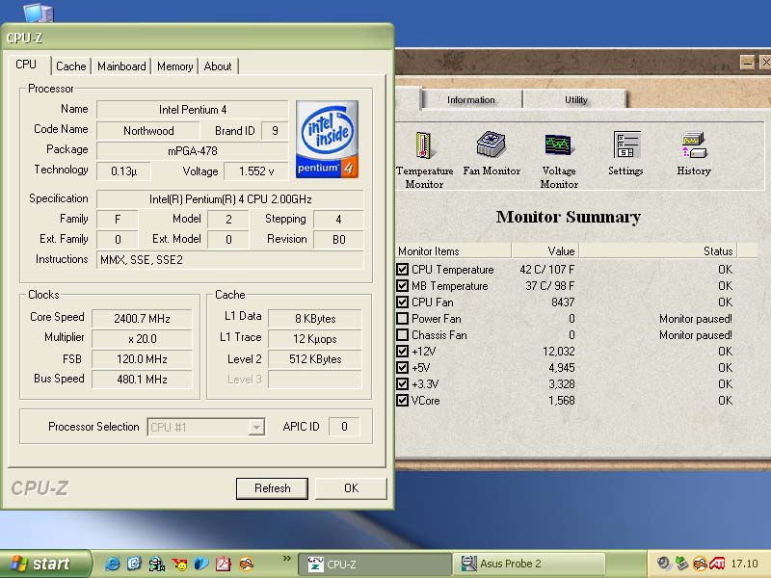Image resolution: width=771 pixels, height=578 pixels.
Task: Open the Voltage Monitor icon
Action: [559, 160]
